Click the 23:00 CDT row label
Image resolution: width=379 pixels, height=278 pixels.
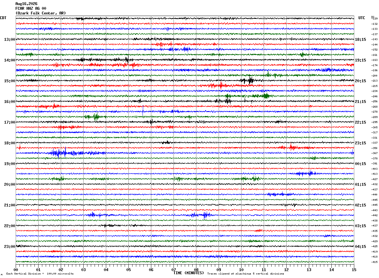(9, 247)
